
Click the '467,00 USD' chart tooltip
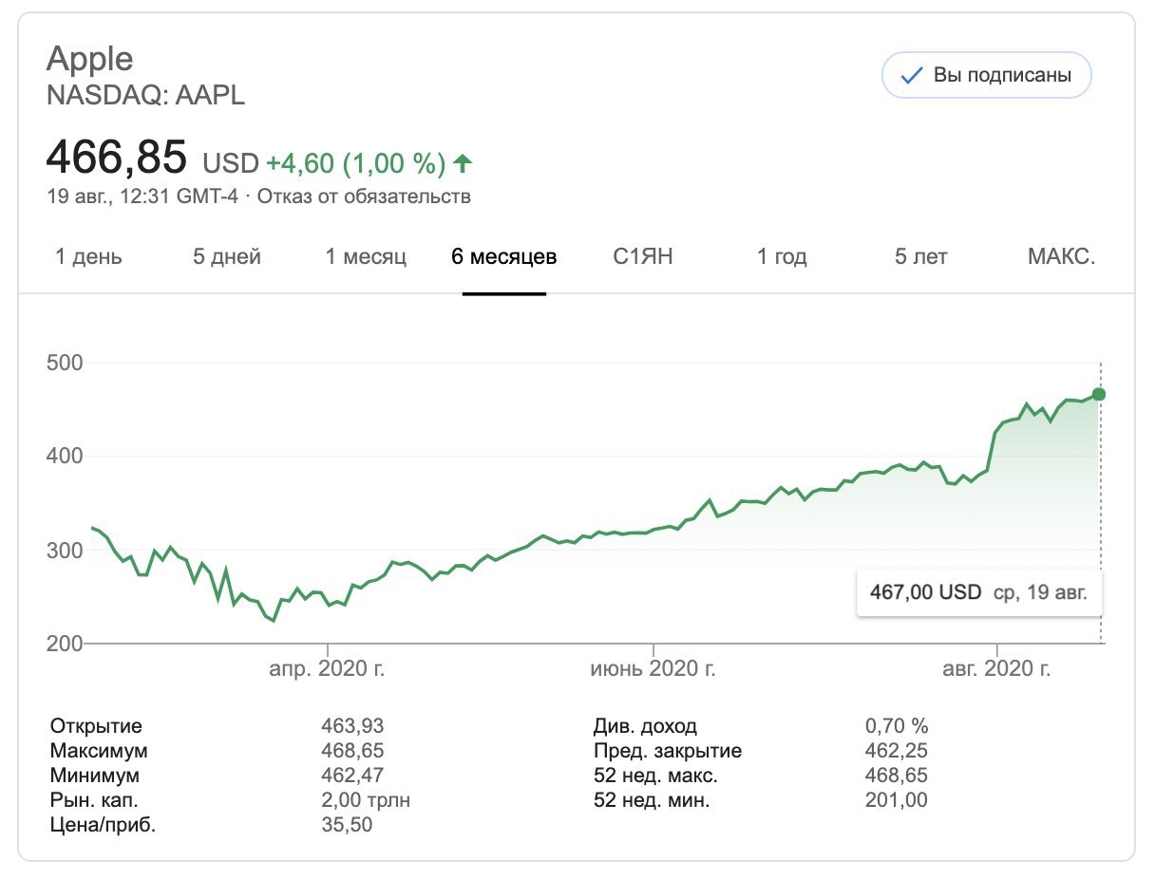click(979, 592)
